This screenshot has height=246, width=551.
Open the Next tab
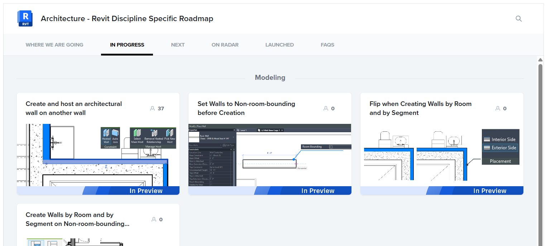click(178, 45)
